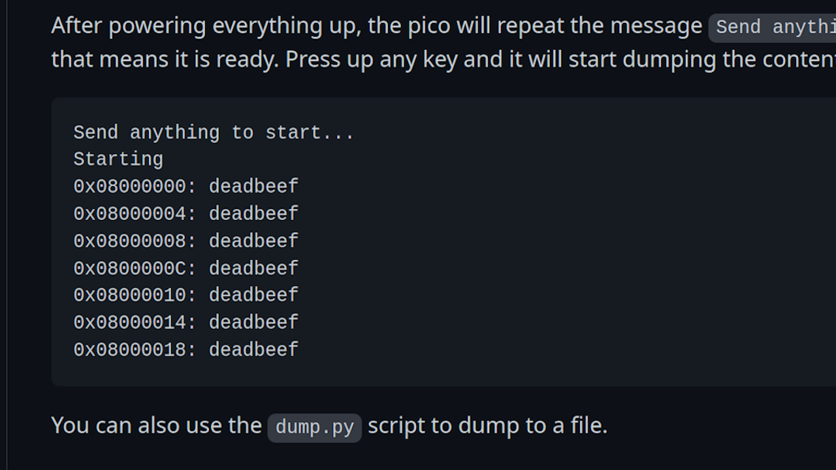
Task: Click the dump.py inline code label
Action: tap(314, 427)
